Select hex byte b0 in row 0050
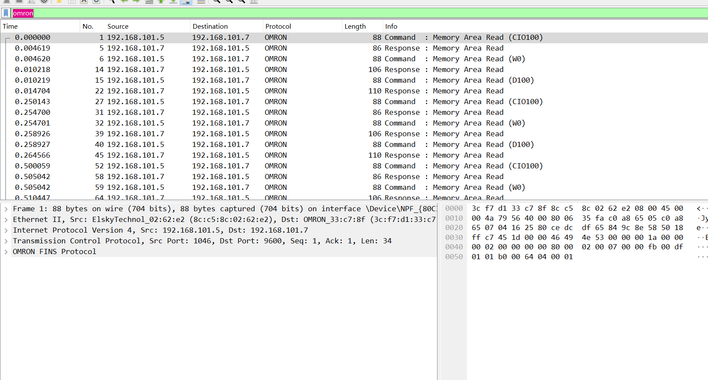 point(503,257)
